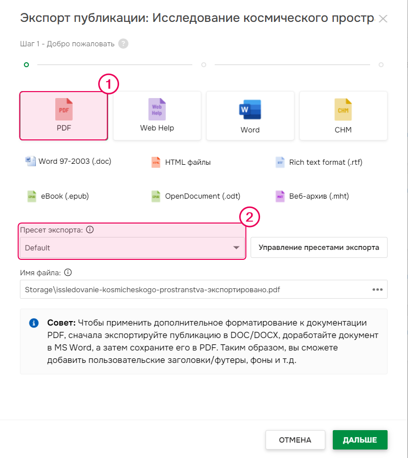Open file browse ellipsis button
The height and width of the screenshot is (458, 408).
[377, 289]
